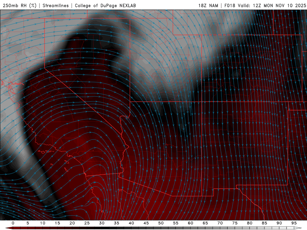This screenshot has width=307, height=230.
Task: Click the "250mb RH (%)" title text
Action: pyautogui.click(x=20, y=5)
